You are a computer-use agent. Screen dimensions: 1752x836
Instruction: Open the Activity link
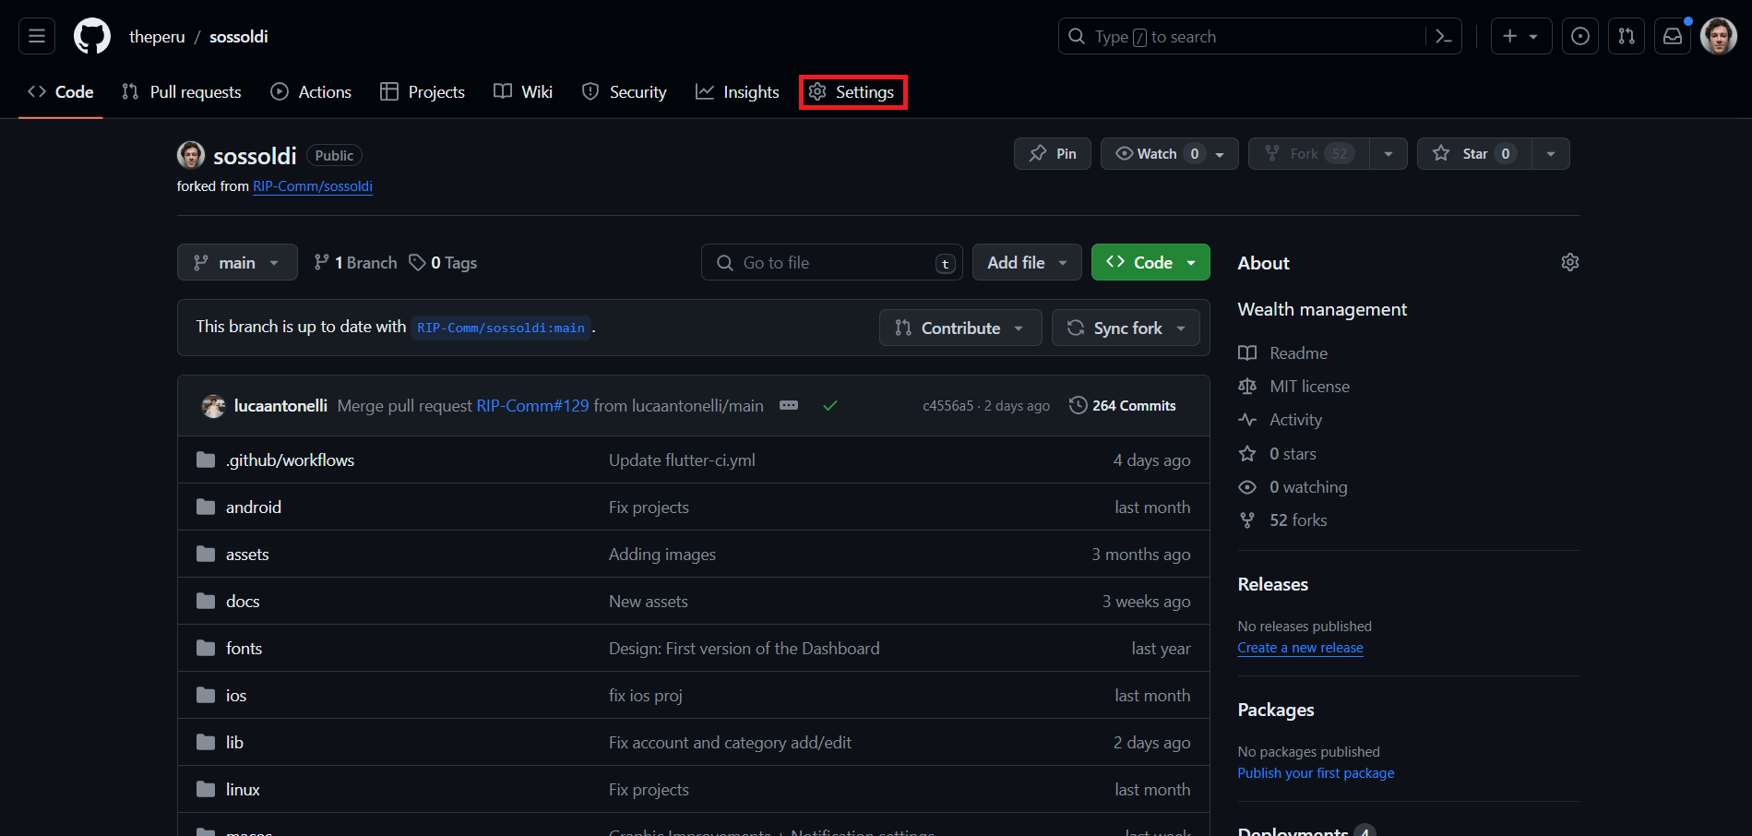1281,419
